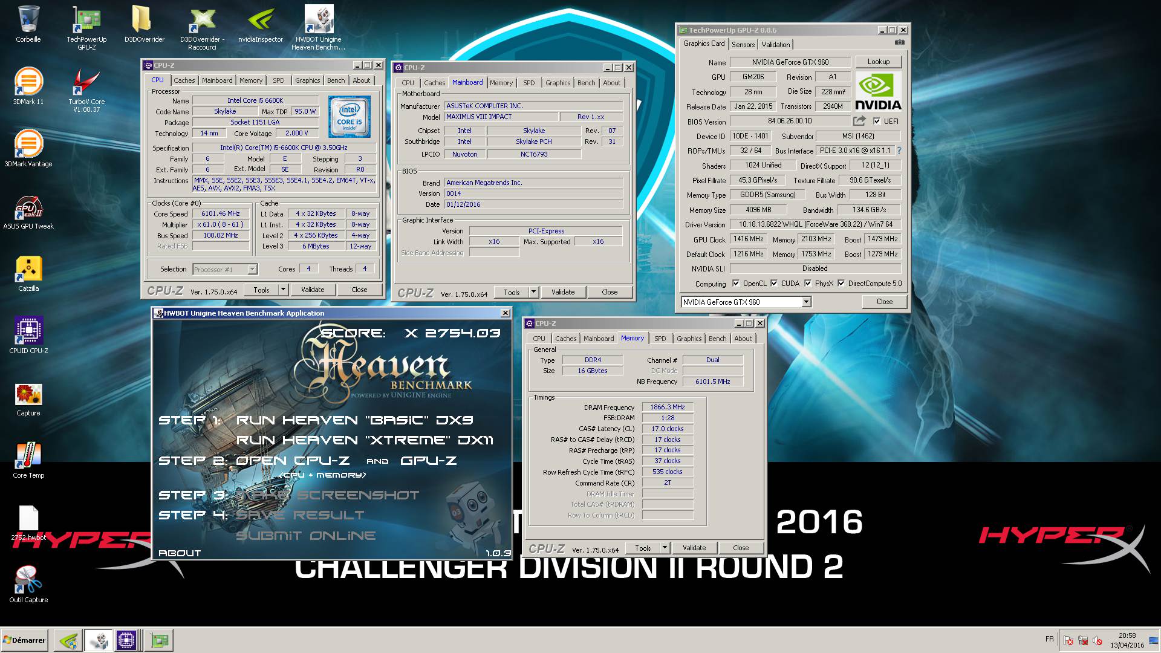
Task: Open the Catzilla desktop icon
Action: [x=28, y=273]
